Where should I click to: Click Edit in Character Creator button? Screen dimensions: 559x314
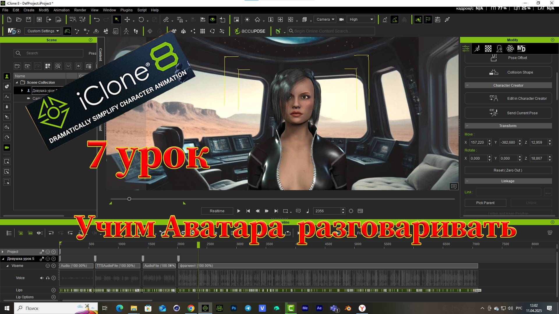(508, 99)
